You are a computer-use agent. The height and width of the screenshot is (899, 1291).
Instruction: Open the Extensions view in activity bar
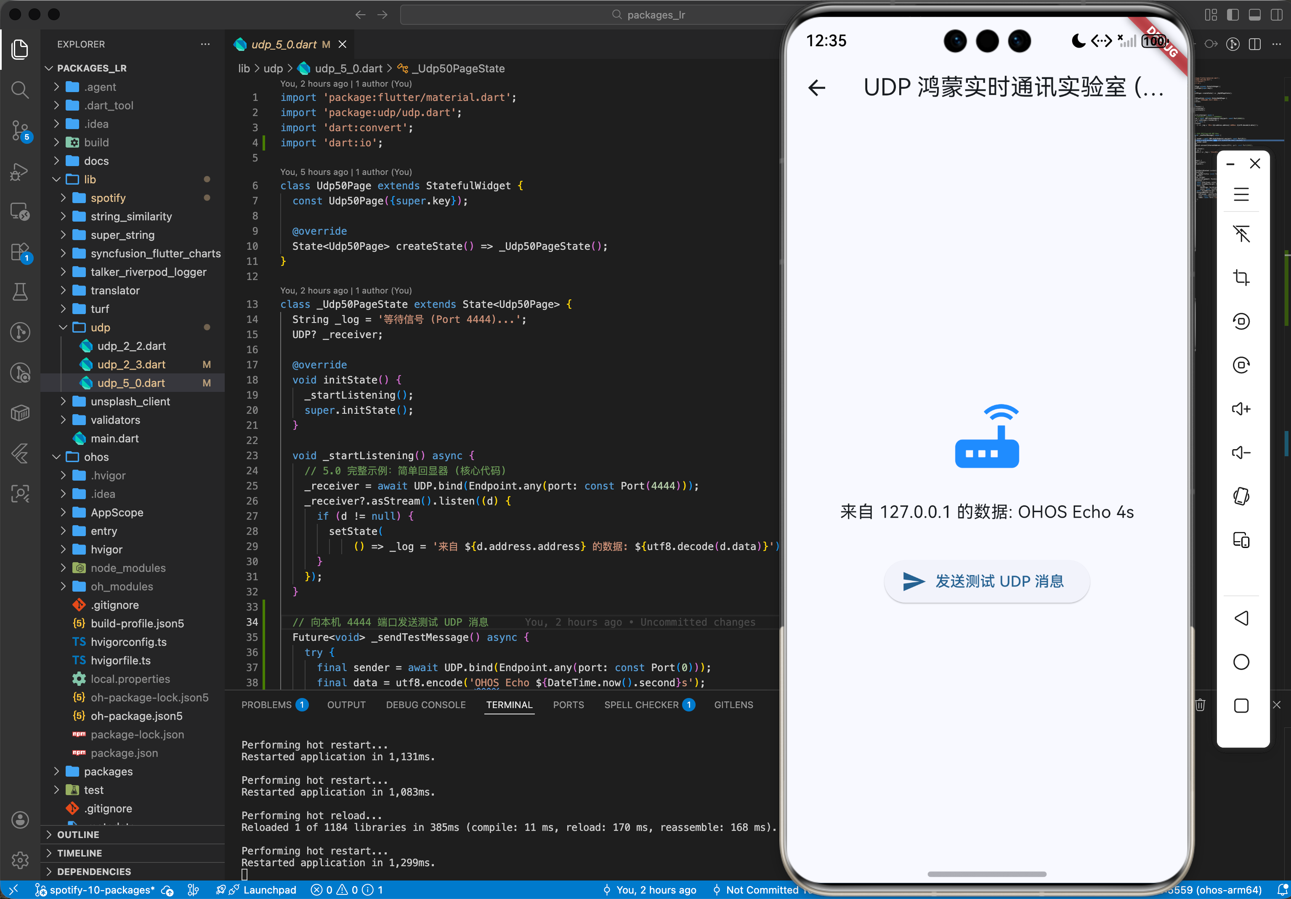20,252
